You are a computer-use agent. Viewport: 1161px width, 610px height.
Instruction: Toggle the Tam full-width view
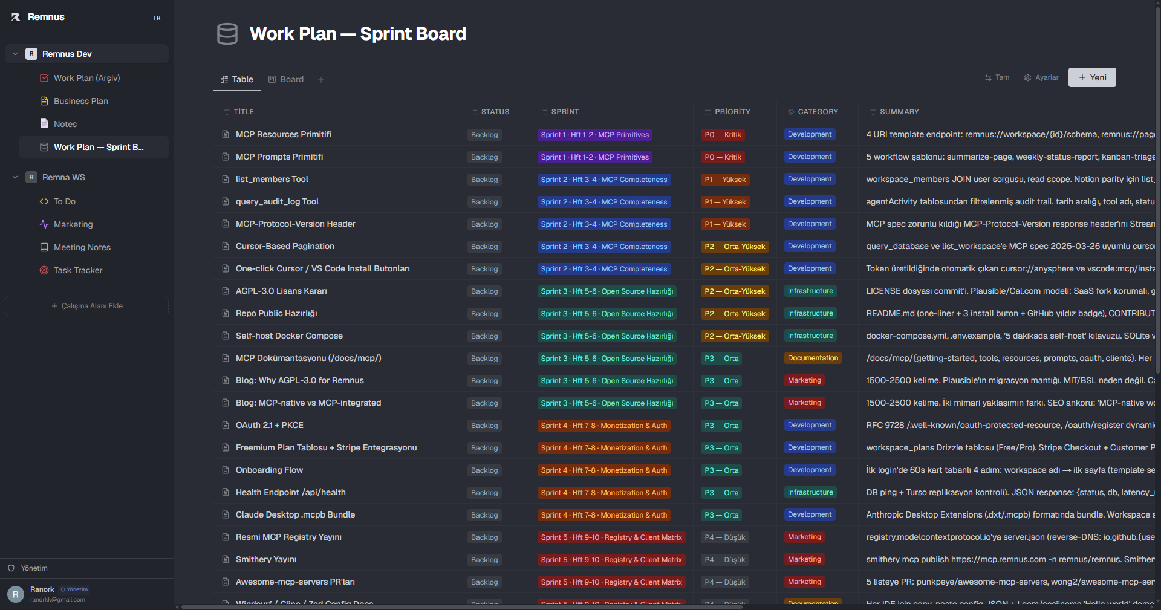[x=997, y=77]
